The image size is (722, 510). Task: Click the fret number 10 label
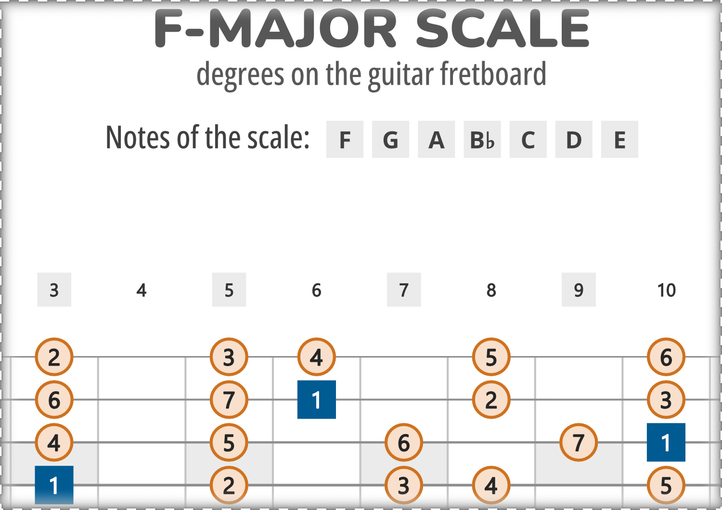[666, 290]
